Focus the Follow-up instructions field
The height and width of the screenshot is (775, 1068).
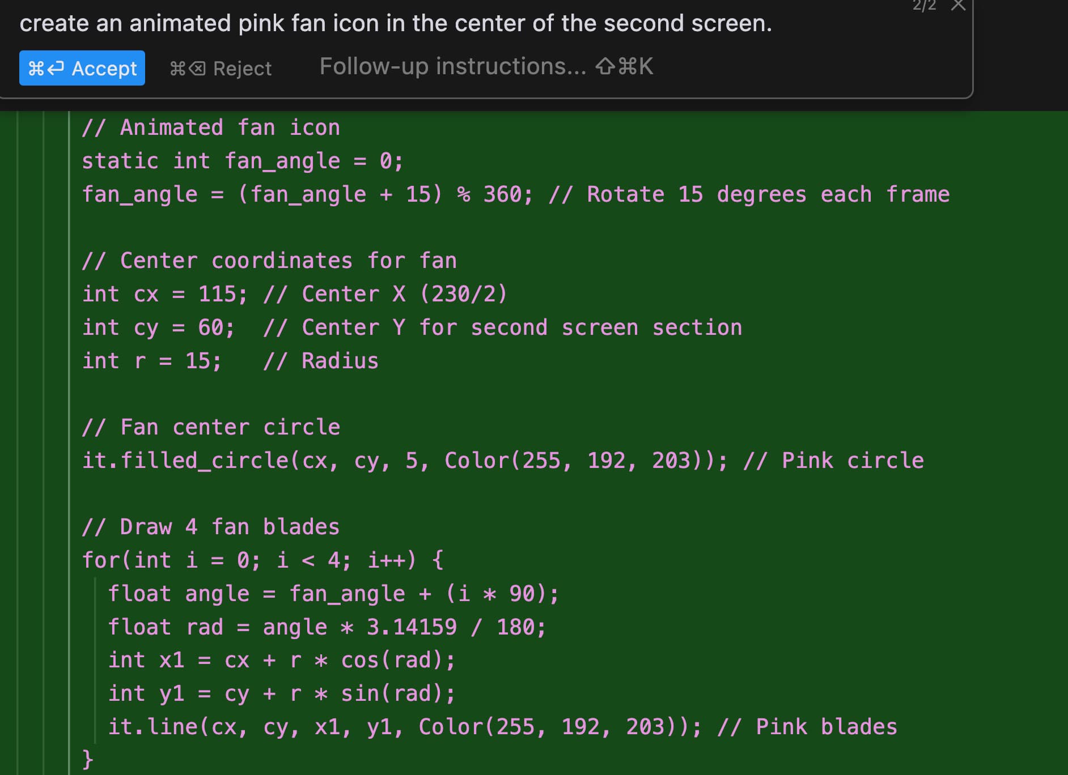coord(454,66)
